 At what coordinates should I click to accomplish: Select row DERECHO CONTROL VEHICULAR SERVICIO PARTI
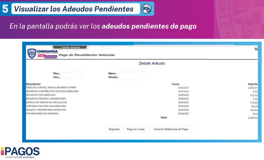142,88
